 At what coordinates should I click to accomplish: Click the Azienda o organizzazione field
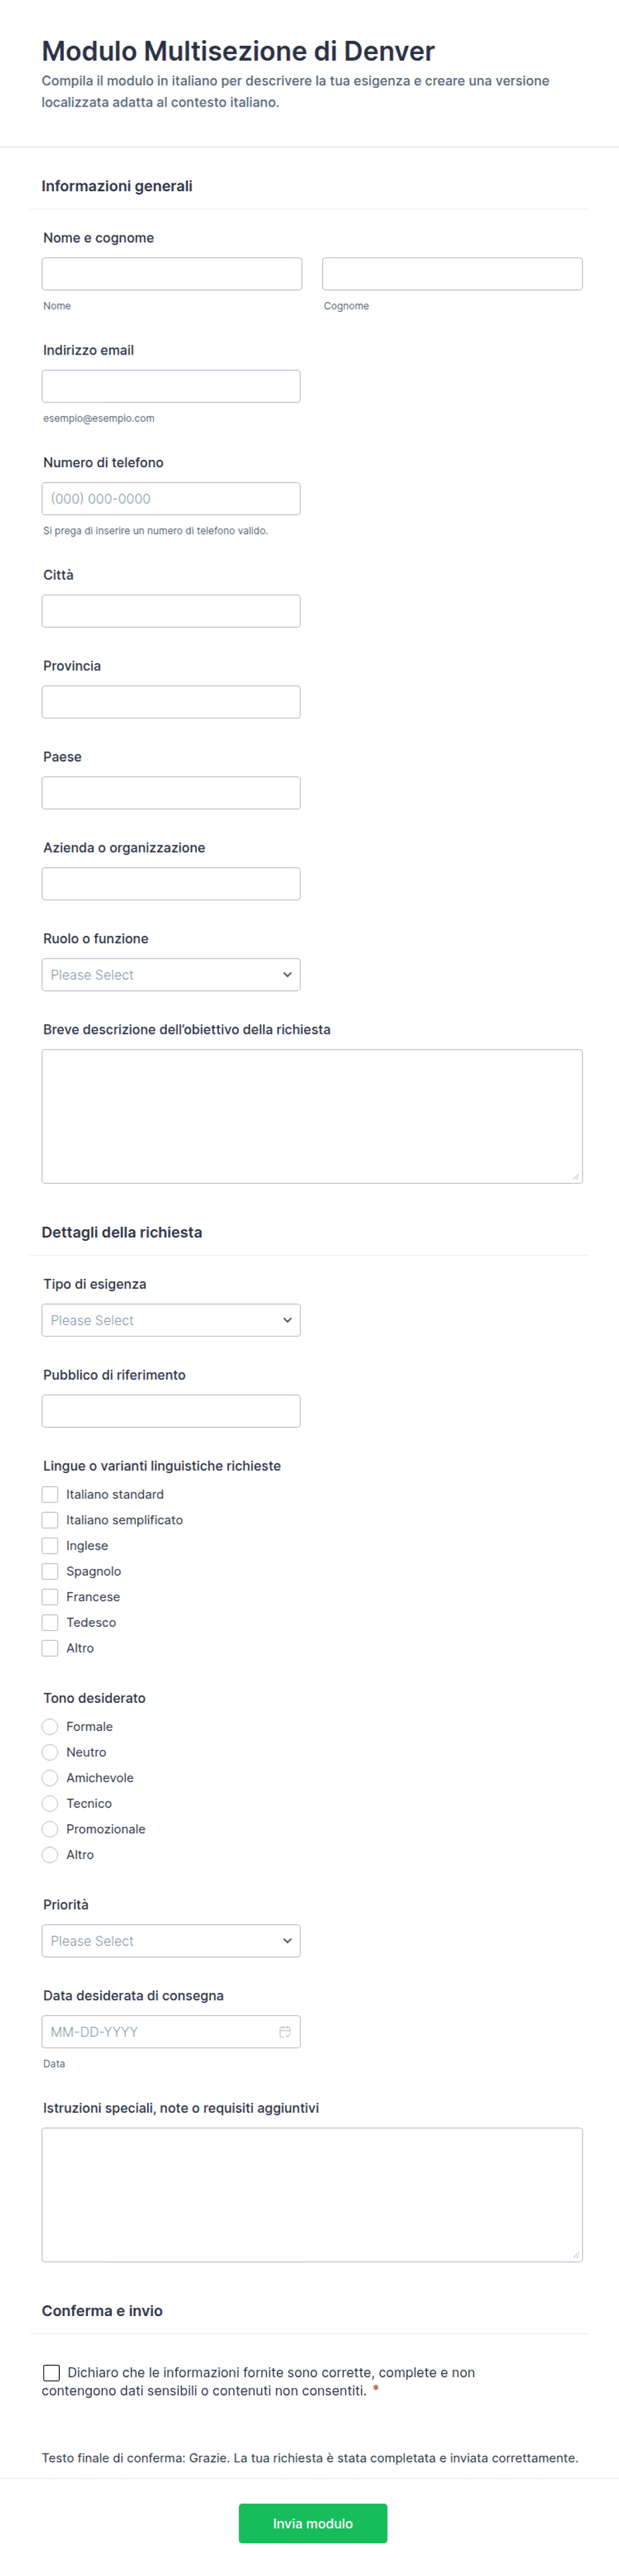pyautogui.click(x=170, y=883)
